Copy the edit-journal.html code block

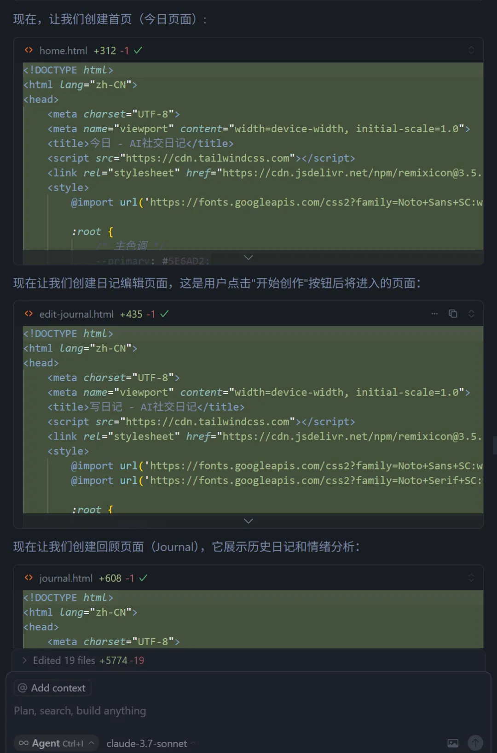point(453,314)
